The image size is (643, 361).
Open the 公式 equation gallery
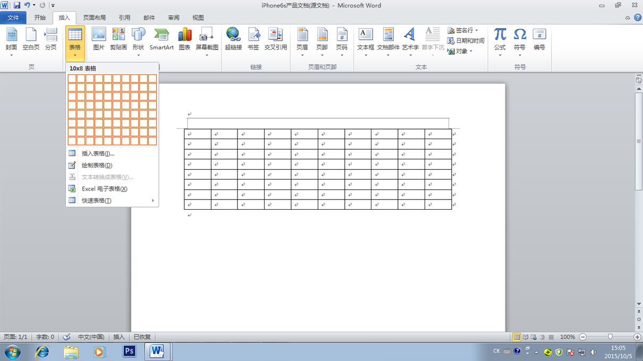500,41
